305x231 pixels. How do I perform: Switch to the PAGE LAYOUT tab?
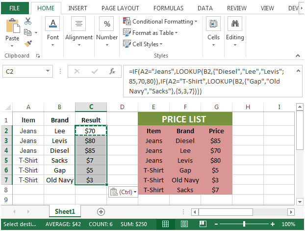tap(120, 8)
